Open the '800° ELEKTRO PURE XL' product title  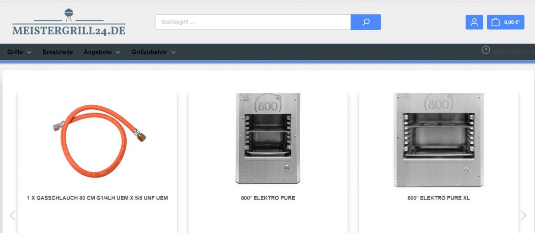(x=439, y=198)
